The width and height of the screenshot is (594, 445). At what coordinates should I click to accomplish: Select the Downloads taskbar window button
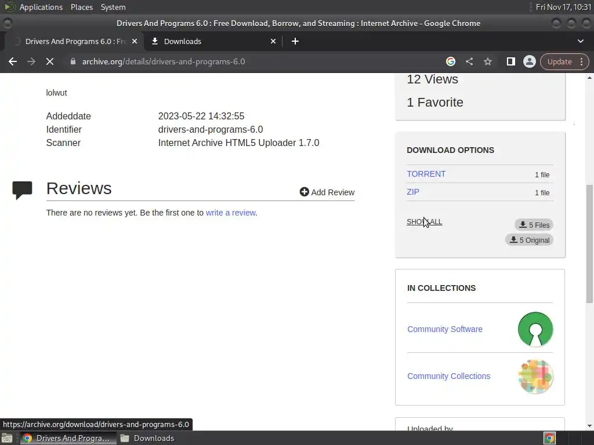coord(147,438)
